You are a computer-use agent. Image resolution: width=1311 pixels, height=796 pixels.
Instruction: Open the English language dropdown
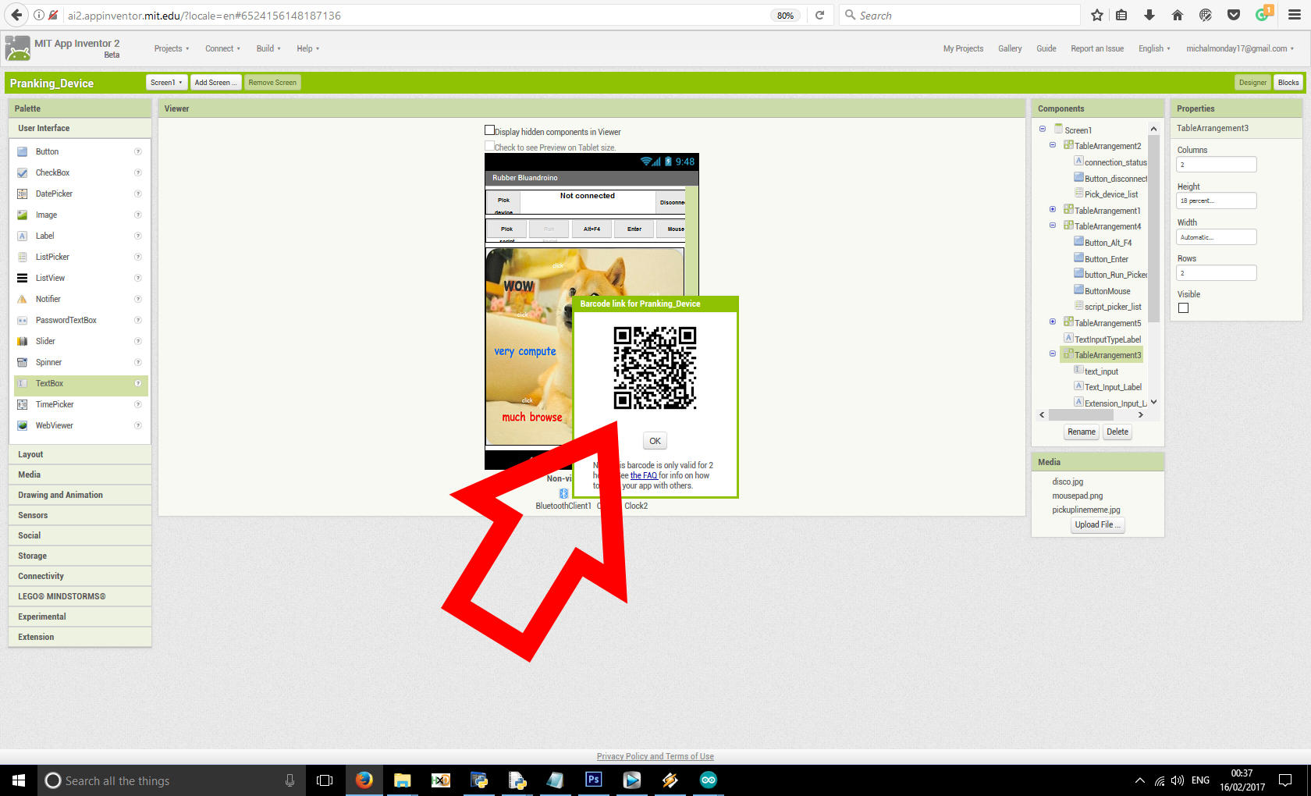tap(1154, 48)
